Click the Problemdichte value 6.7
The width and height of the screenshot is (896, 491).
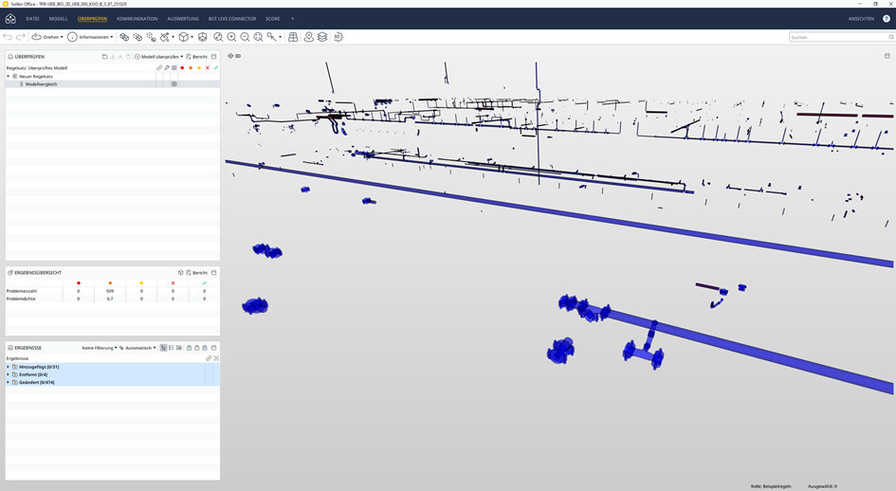click(110, 299)
